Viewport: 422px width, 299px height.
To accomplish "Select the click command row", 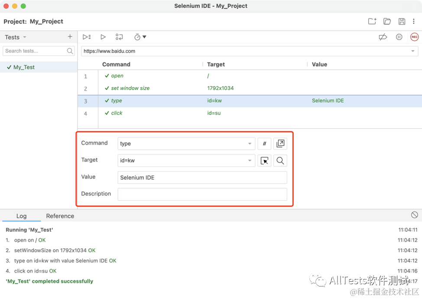I will pos(250,113).
